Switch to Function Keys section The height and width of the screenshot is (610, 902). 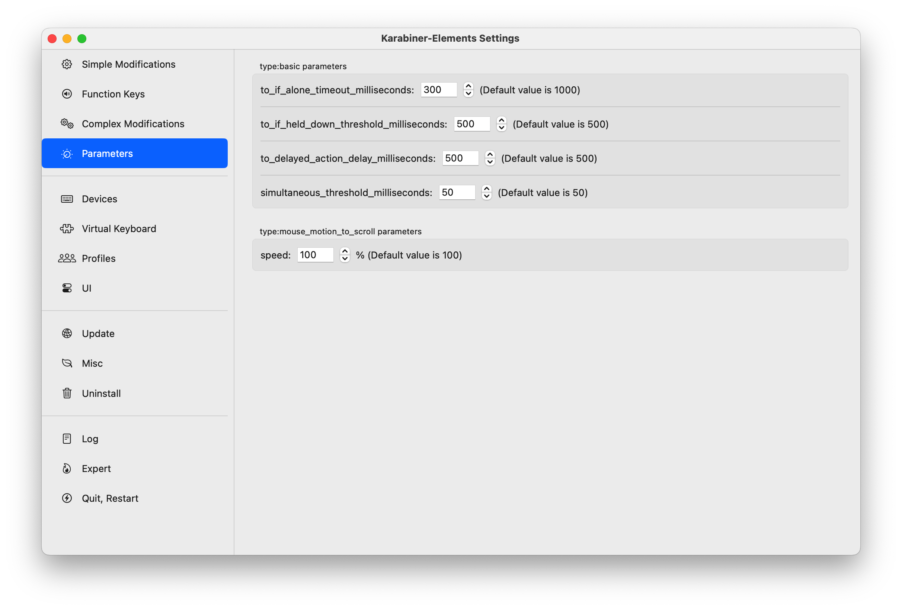(134, 94)
